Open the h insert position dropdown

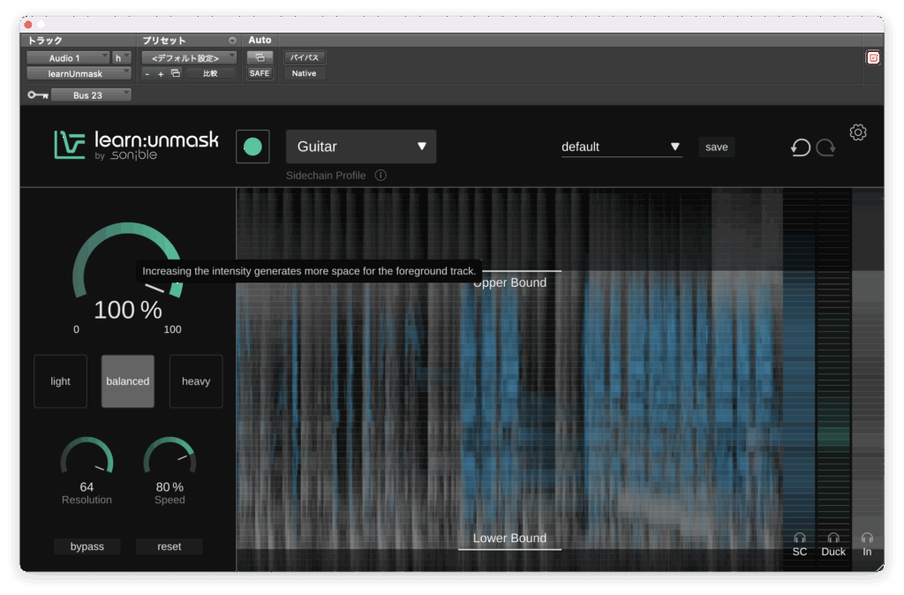point(122,57)
